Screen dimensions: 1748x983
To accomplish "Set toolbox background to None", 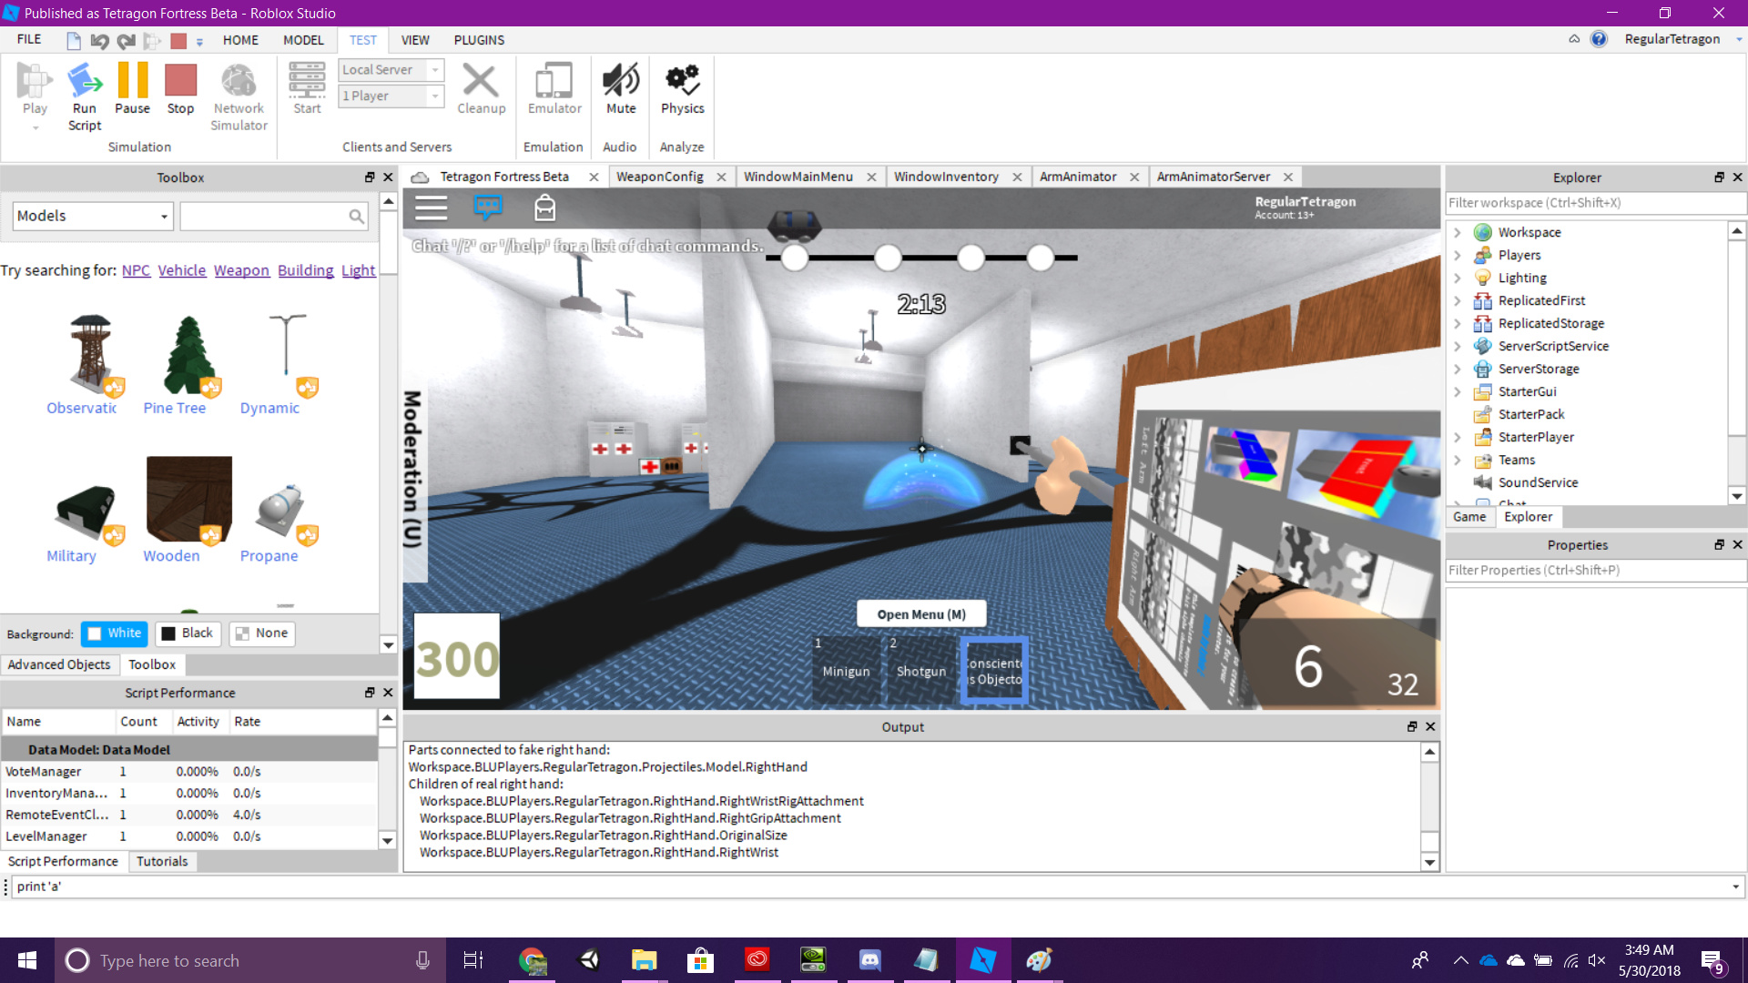I will coord(262,633).
